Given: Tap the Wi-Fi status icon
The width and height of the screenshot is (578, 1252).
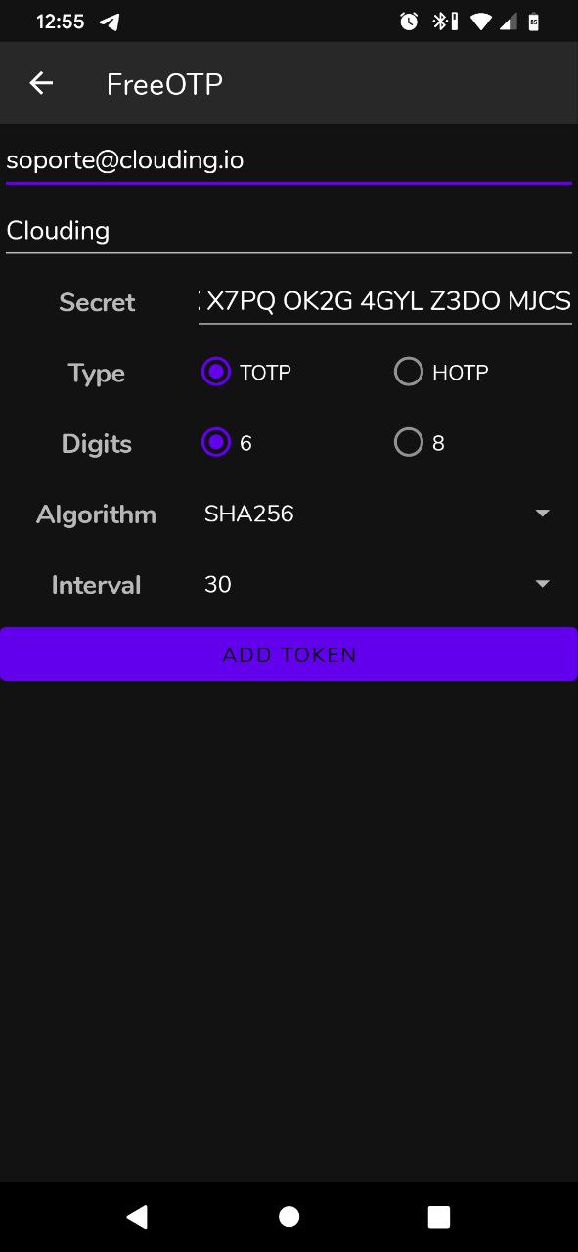Looking at the screenshot, I should pyautogui.click(x=480, y=22).
